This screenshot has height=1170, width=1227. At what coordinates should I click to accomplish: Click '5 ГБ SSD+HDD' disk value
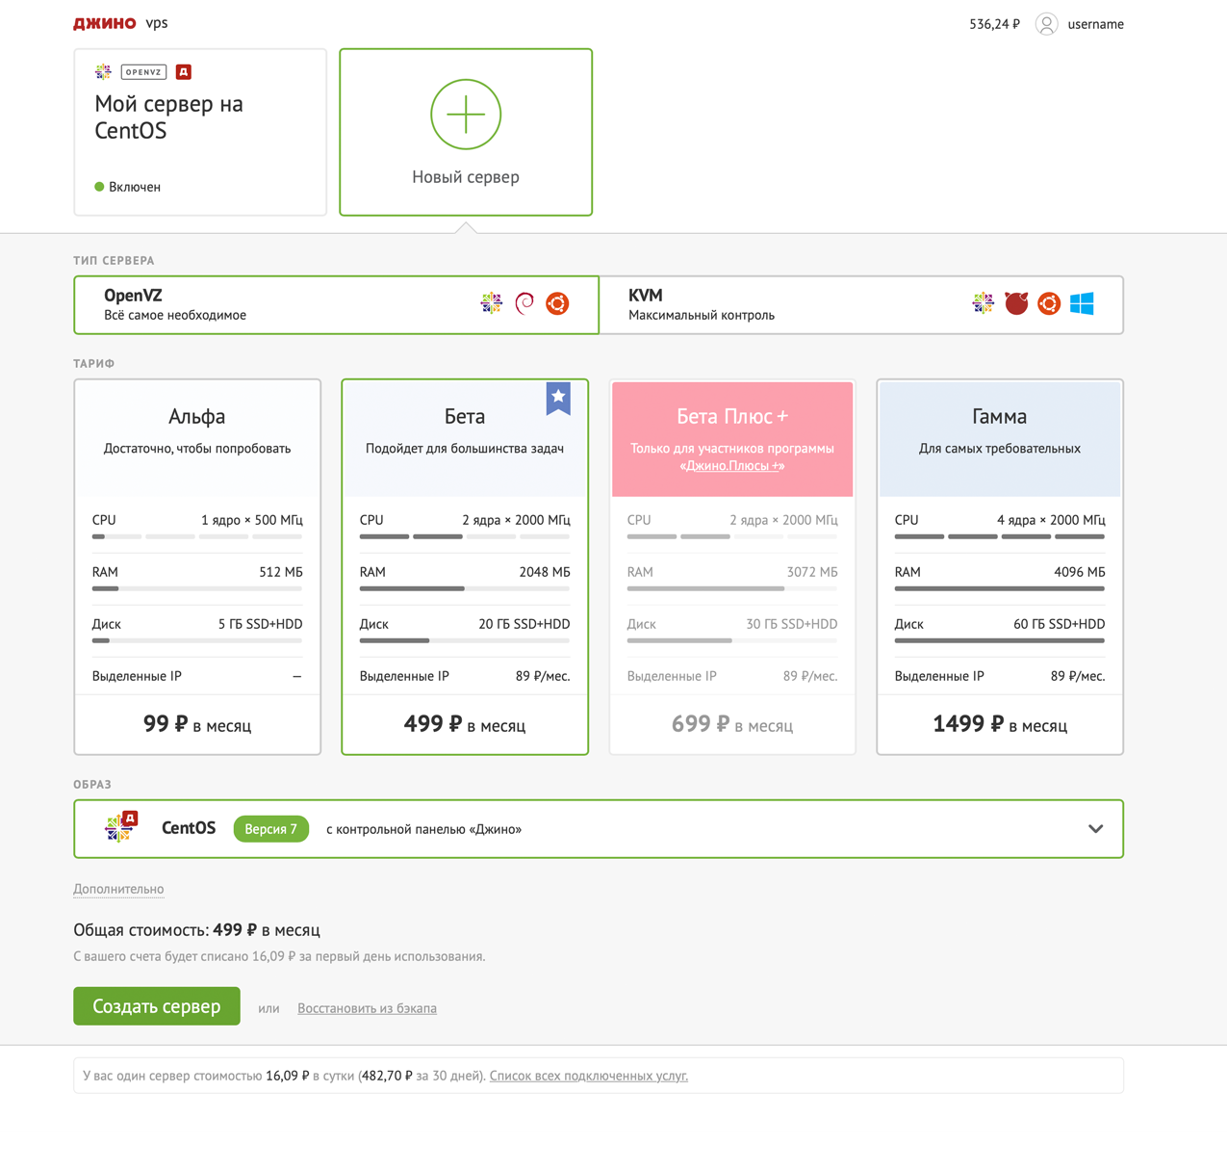coord(261,624)
